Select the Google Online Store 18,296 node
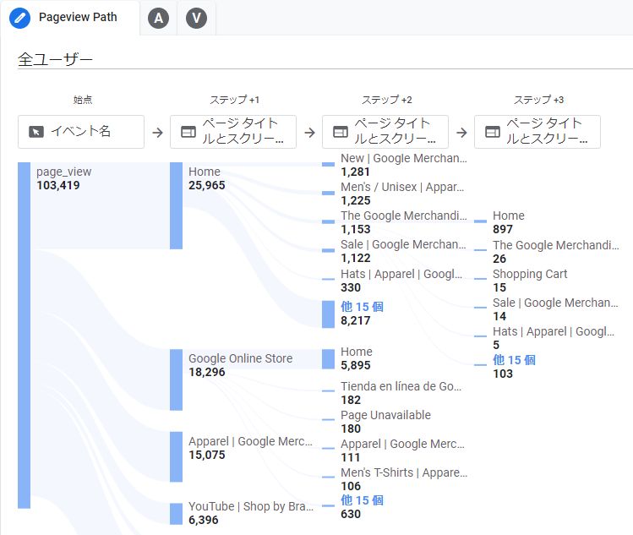Screen dimensions: 633x535 (176, 379)
